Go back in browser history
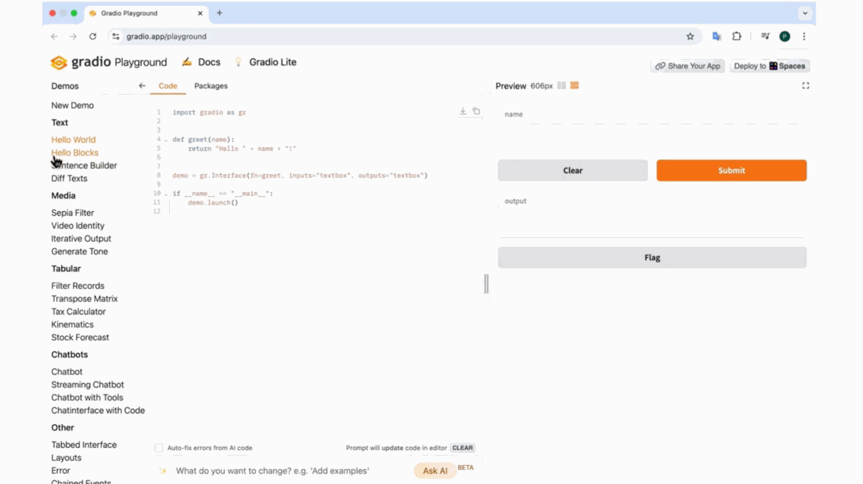This screenshot has height=484, width=863. tap(54, 37)
